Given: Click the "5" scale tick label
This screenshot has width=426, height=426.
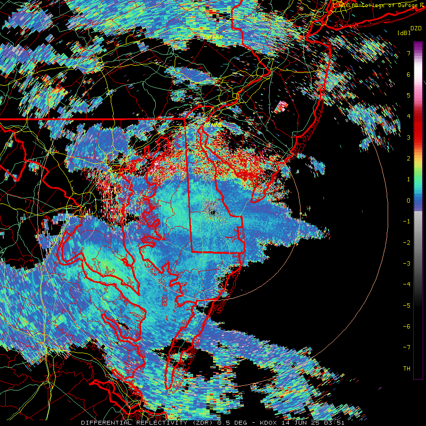Looking at the screenshot, I should [408, 95].
